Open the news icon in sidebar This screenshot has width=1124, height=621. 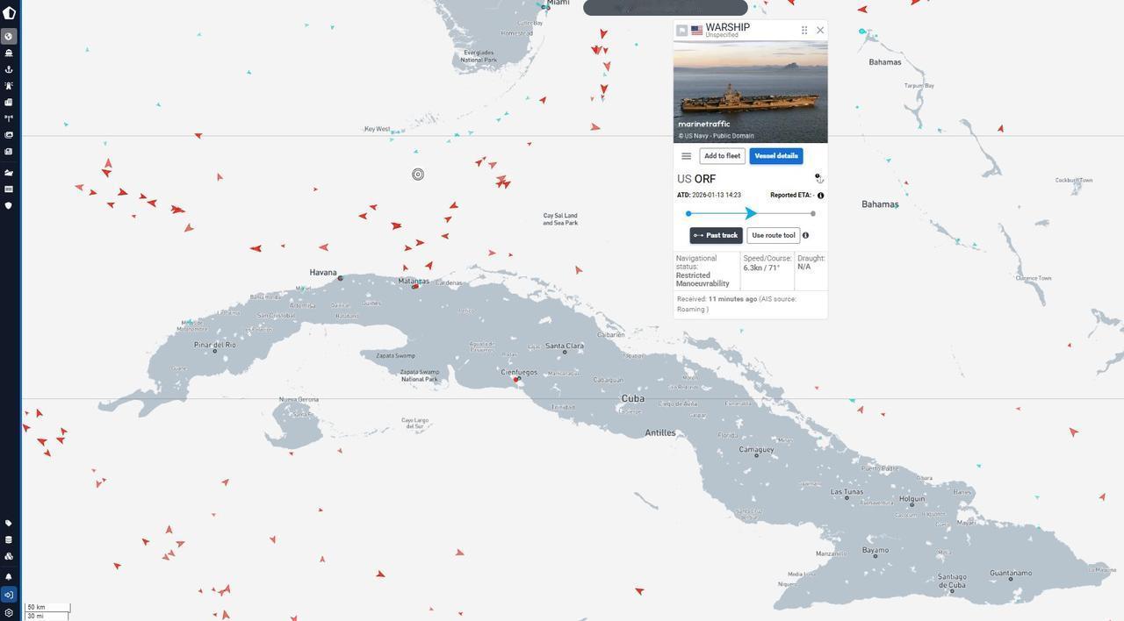click(x=9, y=152)
